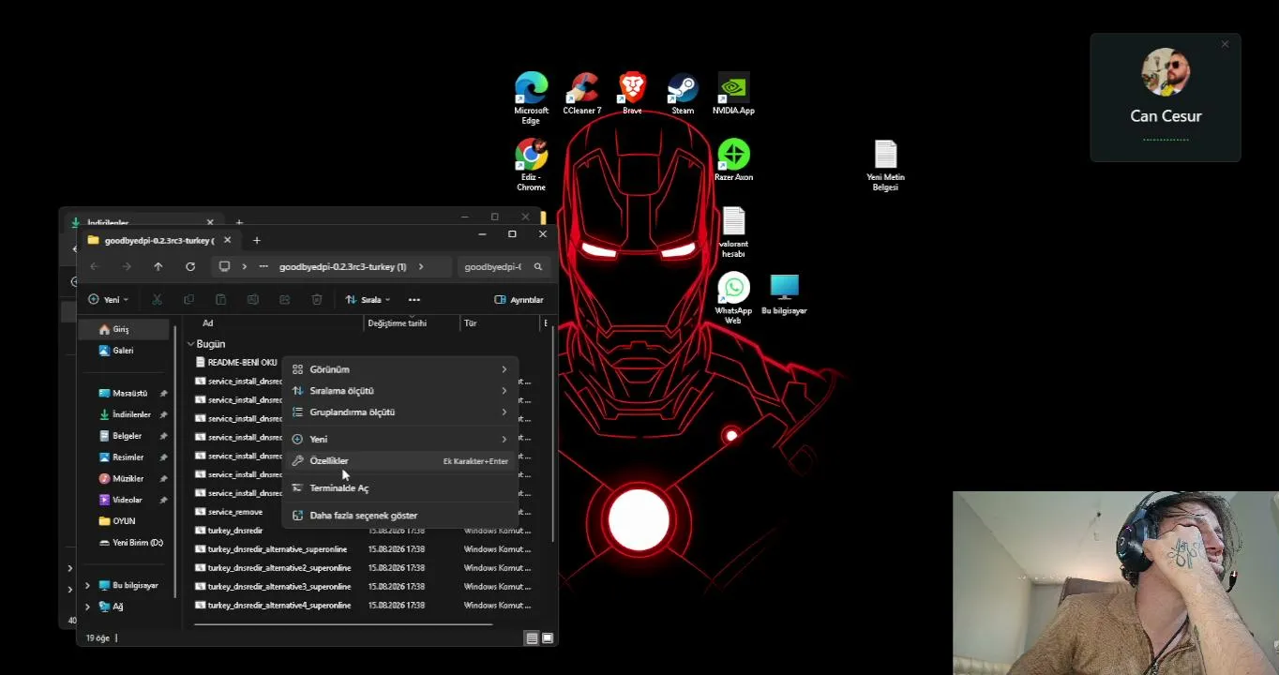This screenshot has width=1279, height=675.
Task: Launch CCleaner 7 from the desktop
Action: tap(582, 95)
